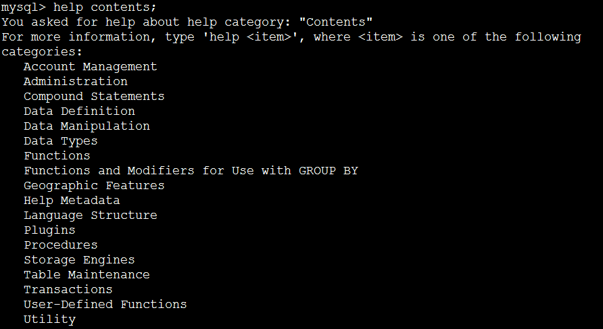Select the Data Types entry
Viewport: 603px width, 329px height.
coord(60,141)
